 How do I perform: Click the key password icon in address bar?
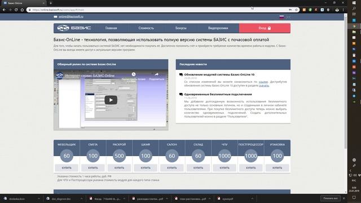point(290,10)
